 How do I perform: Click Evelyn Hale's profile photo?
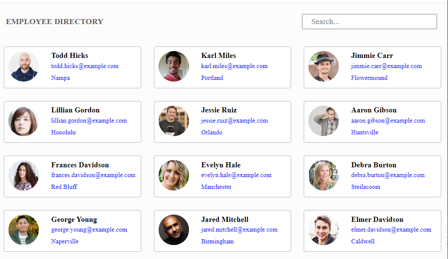[174, 175]
